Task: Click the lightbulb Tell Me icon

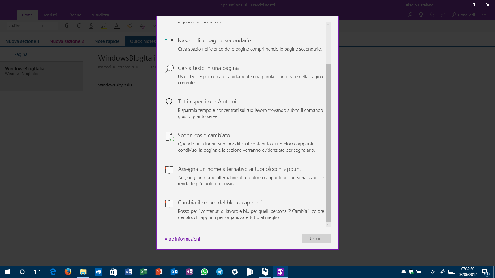Action: 421,15
